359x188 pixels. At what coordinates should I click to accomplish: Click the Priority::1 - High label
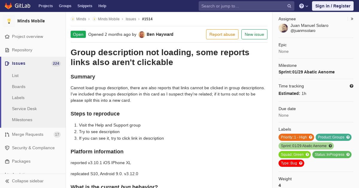click(x=294, y=137)
